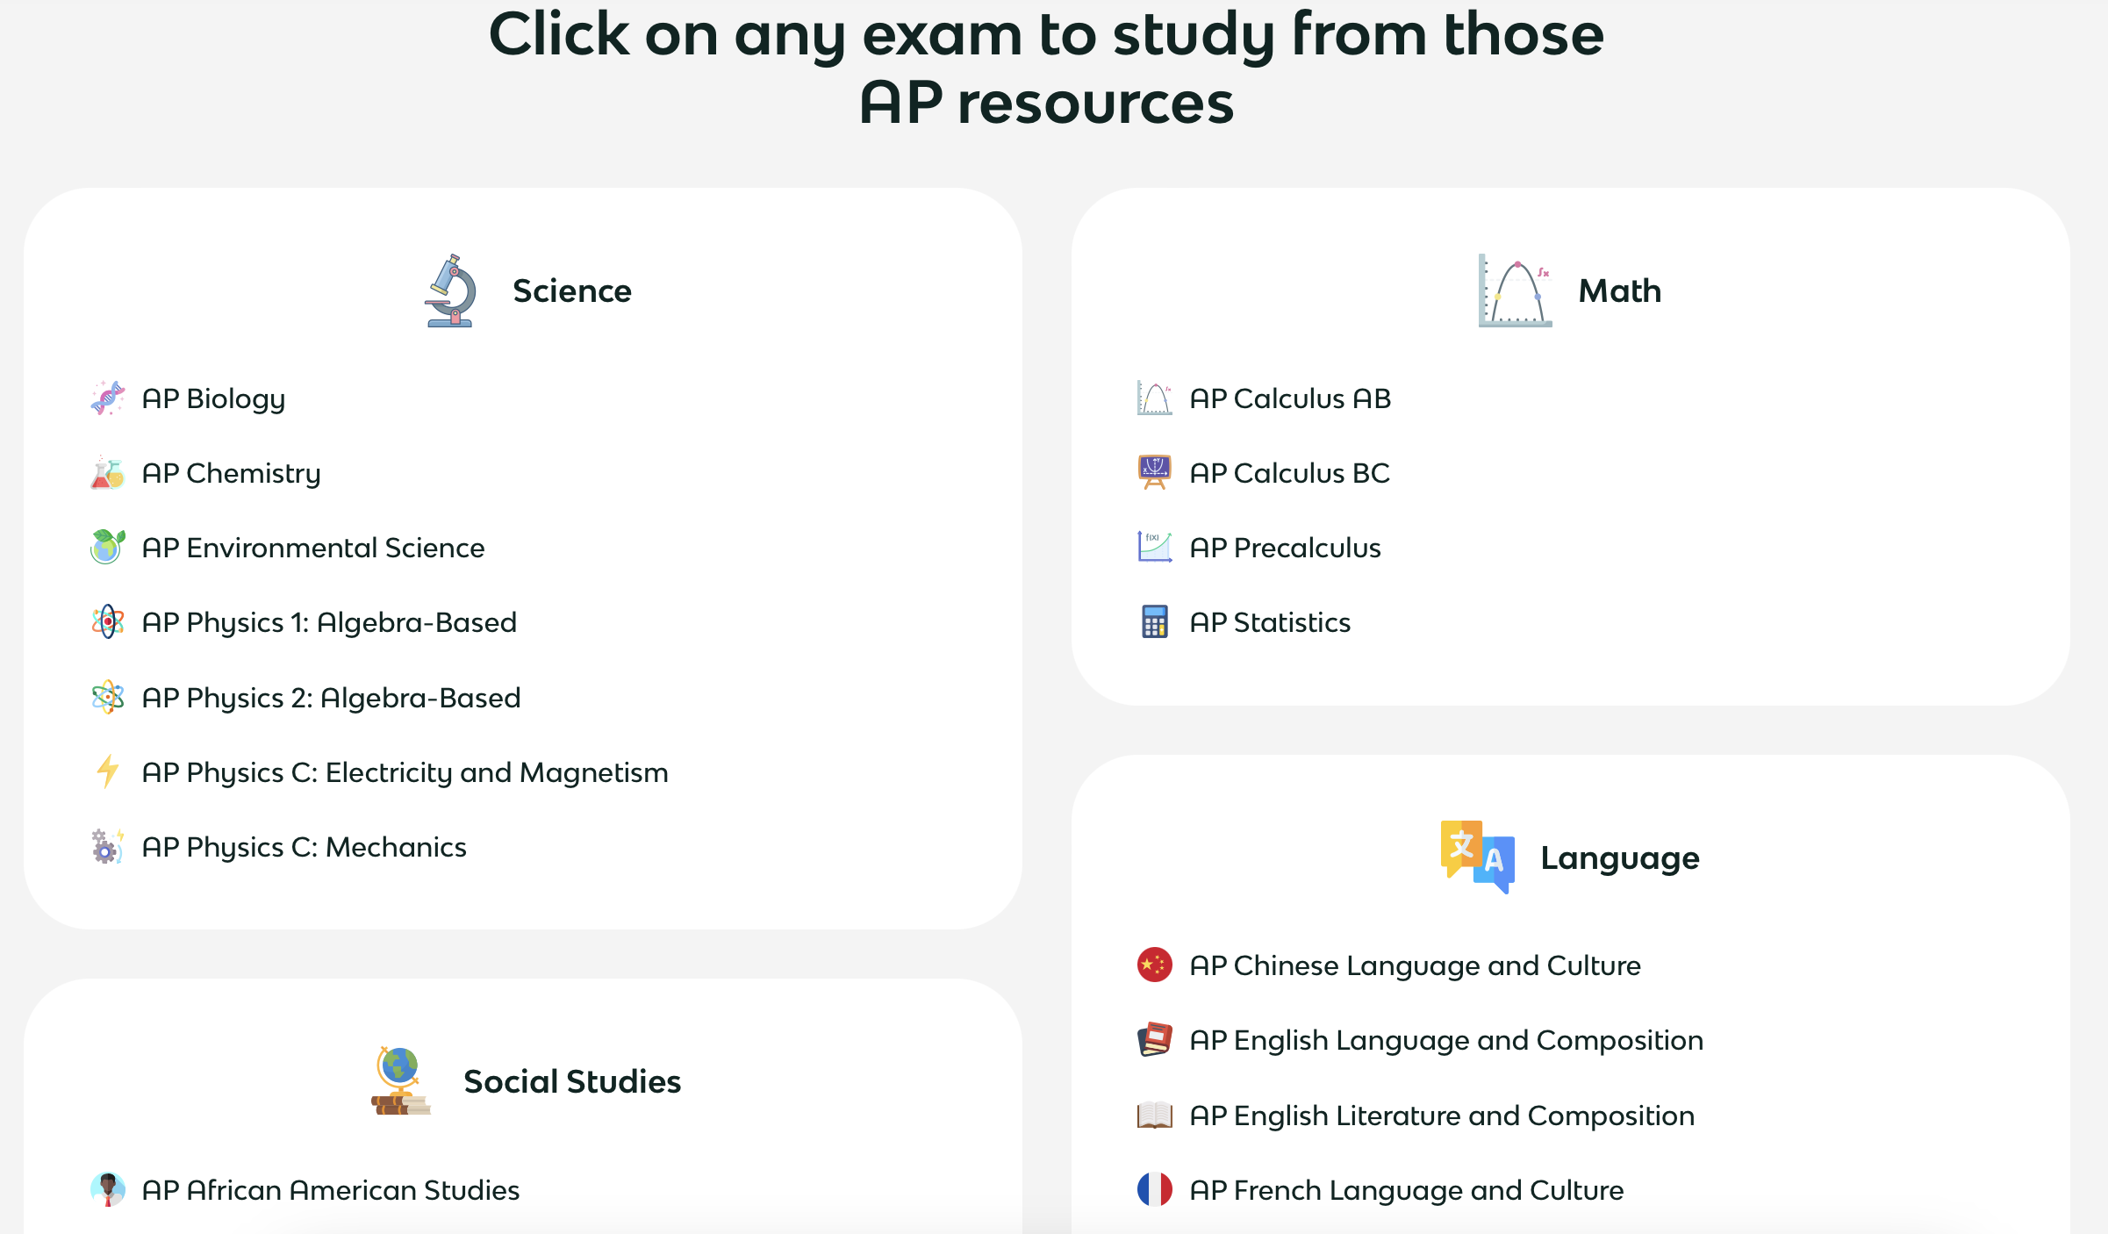Screen dimensions: 2108x1234
Task: Click the gears icon beside Physics C: Mechanics
Action: [x=107, y=847]
